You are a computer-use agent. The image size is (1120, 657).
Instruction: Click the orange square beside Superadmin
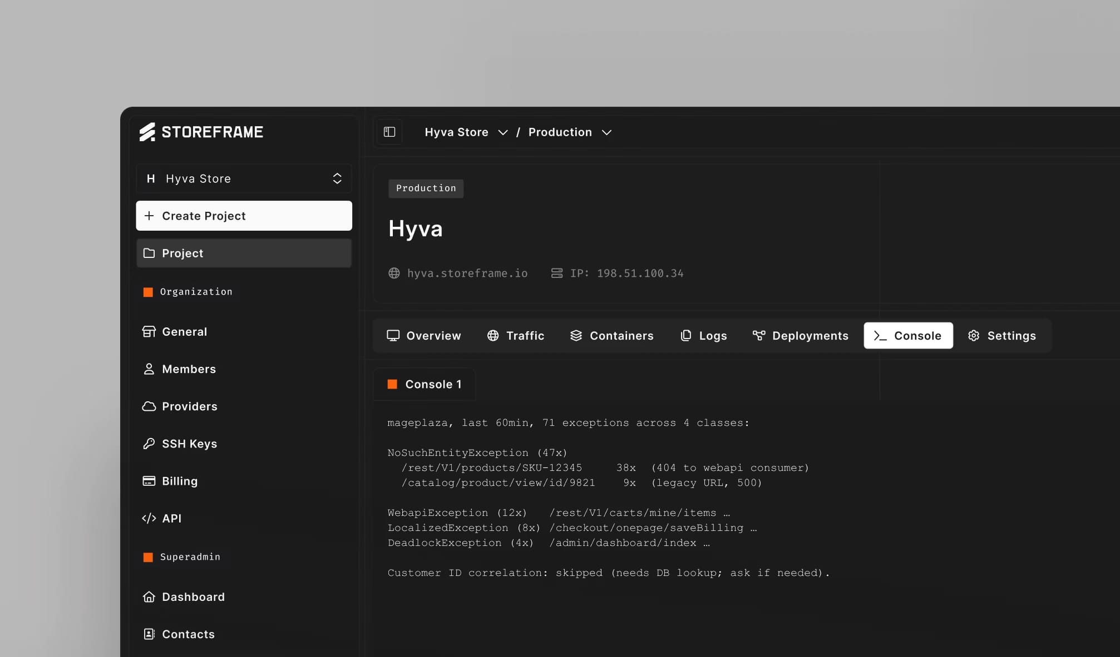[148, 557]
